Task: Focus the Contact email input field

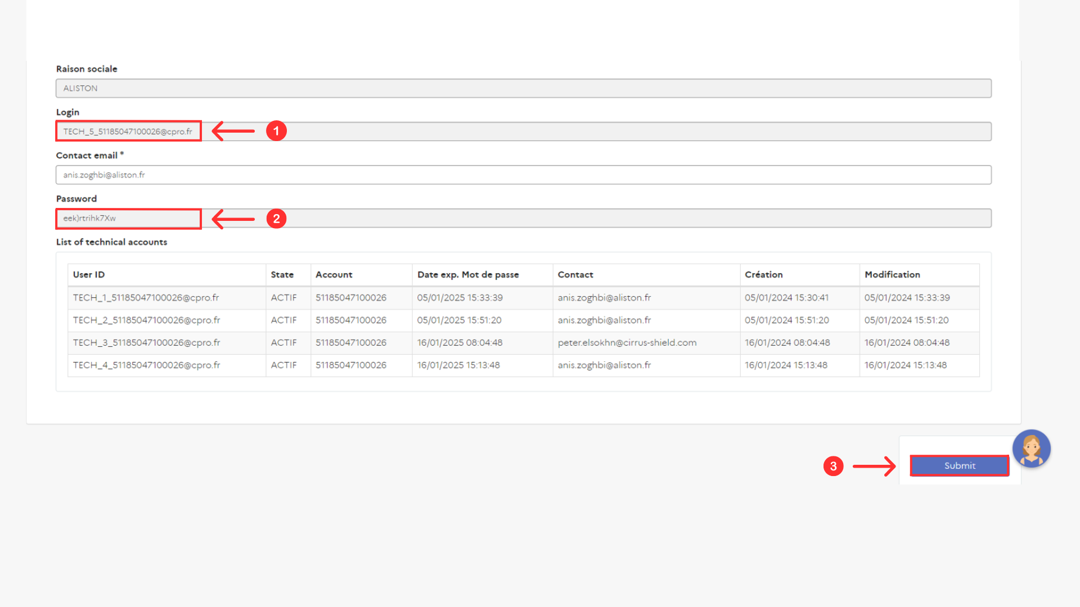Action: coord(523,175)
